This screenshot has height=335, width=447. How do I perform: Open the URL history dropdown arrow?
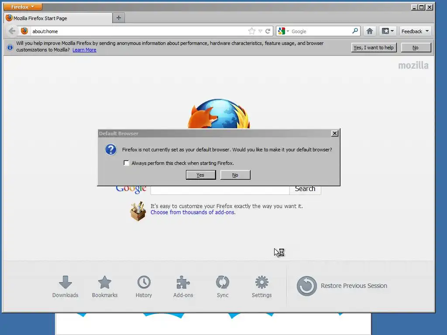[260, 31]
